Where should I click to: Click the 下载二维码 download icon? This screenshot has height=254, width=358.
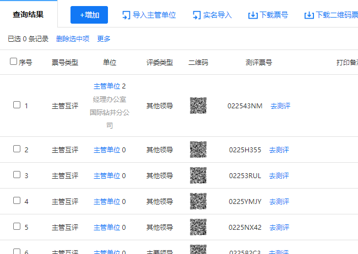click(x=309, y=15)
